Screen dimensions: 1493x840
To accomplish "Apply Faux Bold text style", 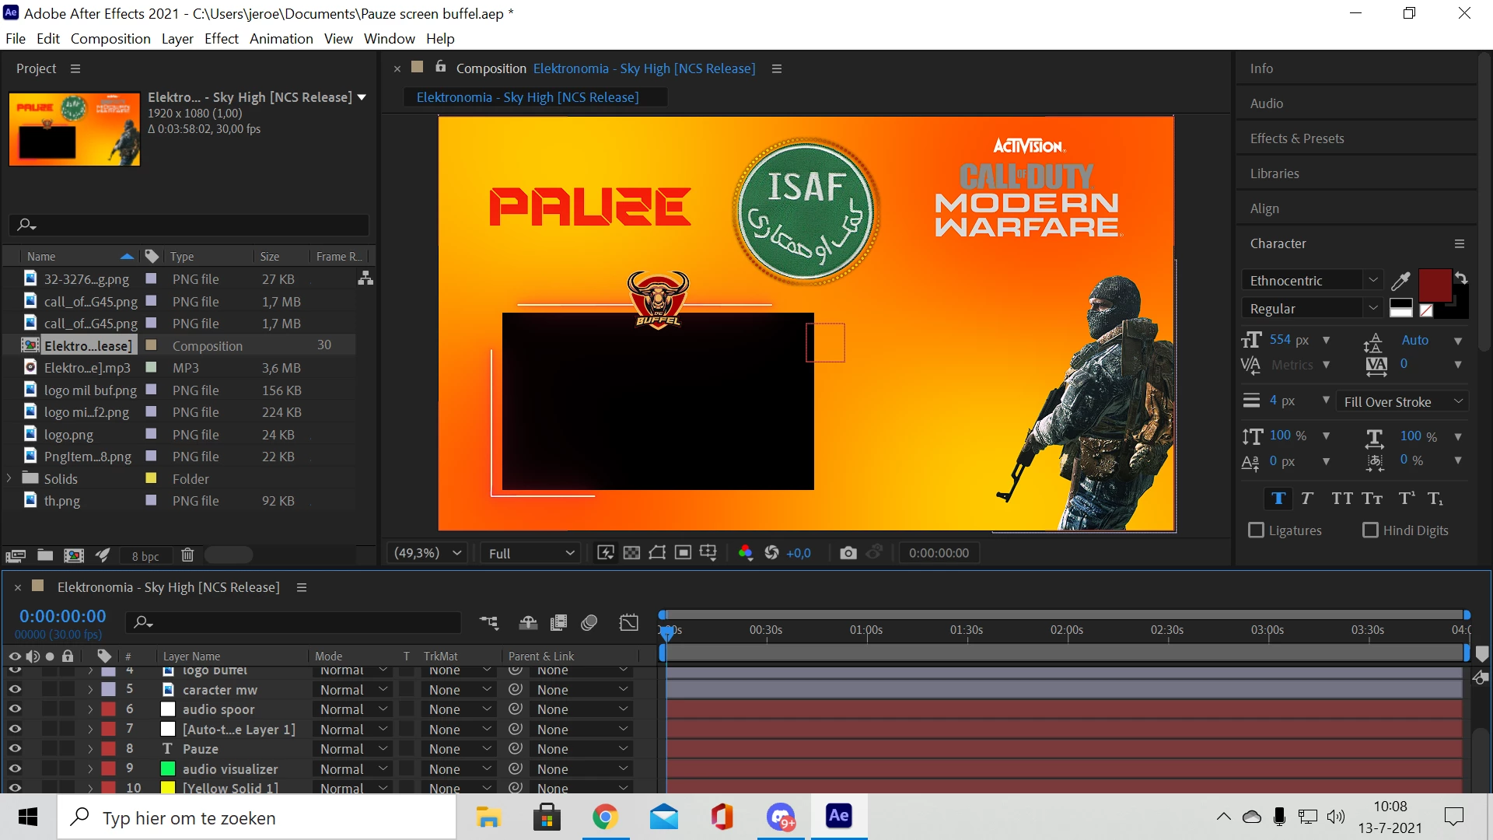I will coord(1278,499).
